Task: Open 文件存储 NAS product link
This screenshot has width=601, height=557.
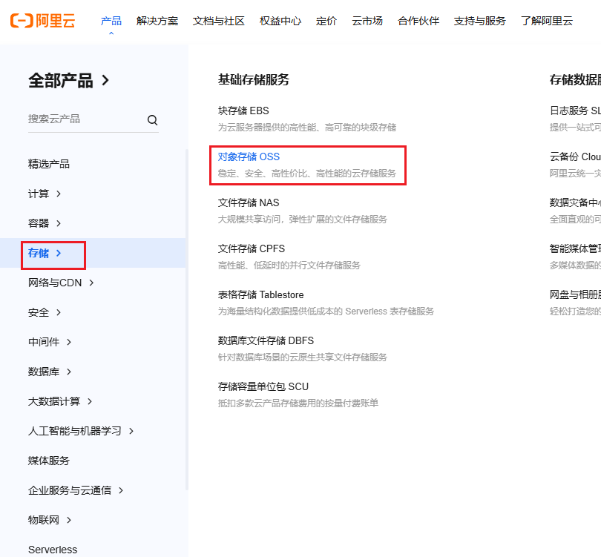Action: [249, 202]
